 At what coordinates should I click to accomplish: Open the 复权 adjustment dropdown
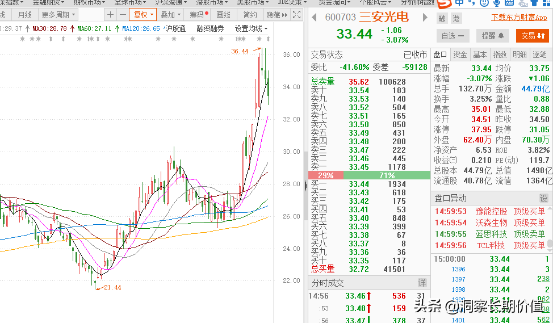click(143, 15)
